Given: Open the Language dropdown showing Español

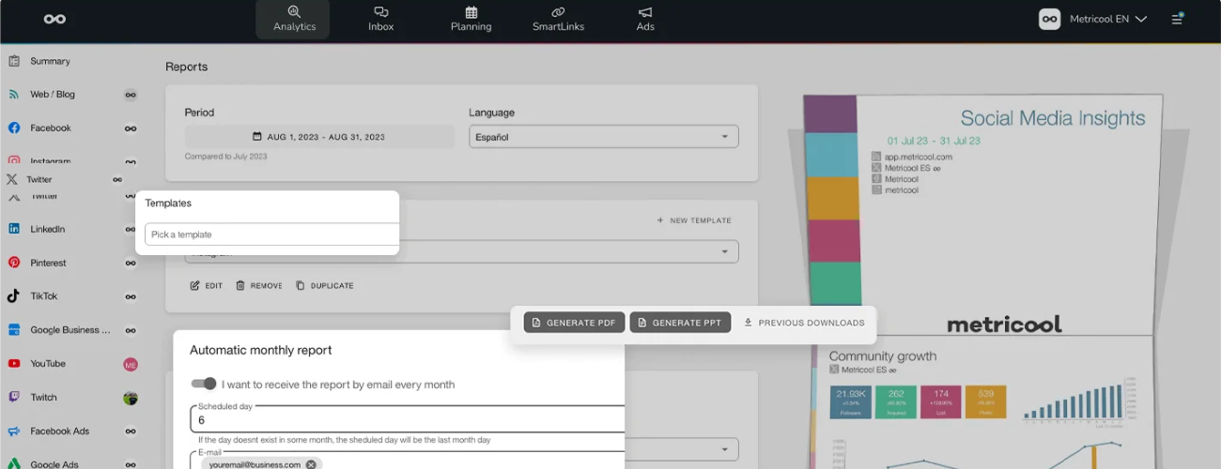Looking at the screenshot, I should click(x=604, y=137).
